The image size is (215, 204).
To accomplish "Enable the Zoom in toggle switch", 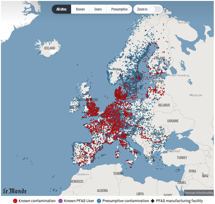I will [155, 9].
